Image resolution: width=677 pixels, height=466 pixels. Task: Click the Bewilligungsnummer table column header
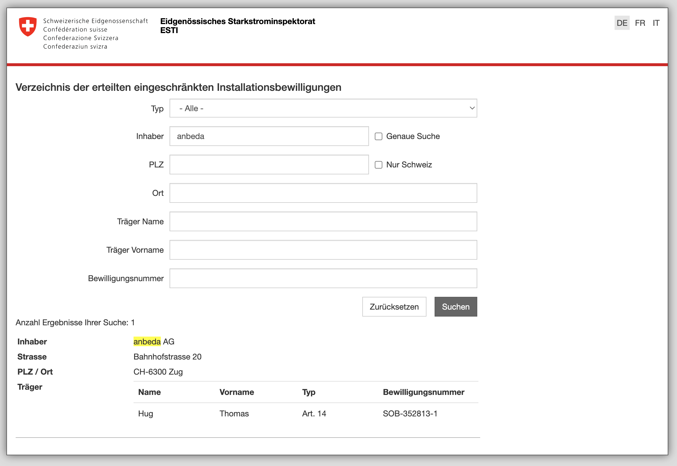pyautogui.click(x=424, y=392)
